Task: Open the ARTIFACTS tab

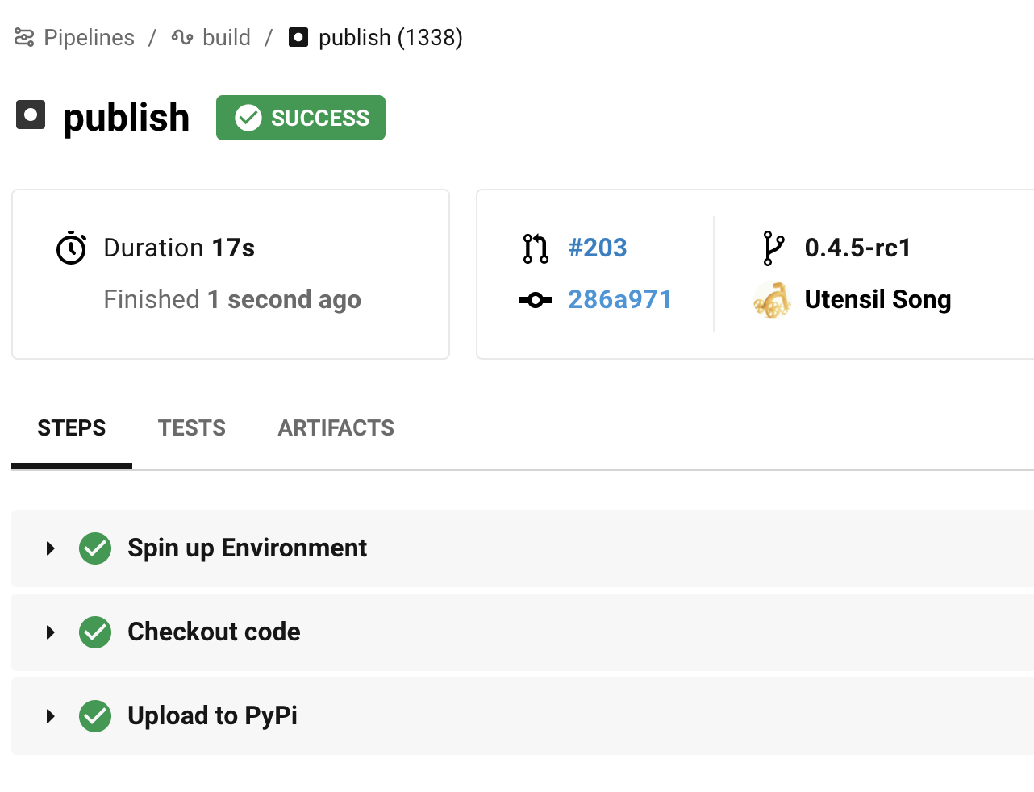Action: pos(336,428)
